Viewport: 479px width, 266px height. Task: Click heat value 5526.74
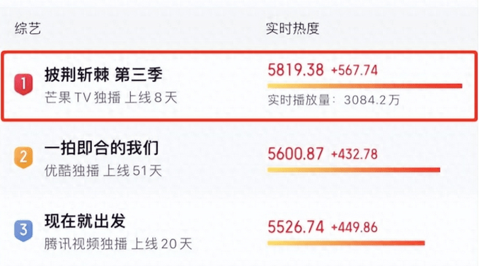coord(296,227)
